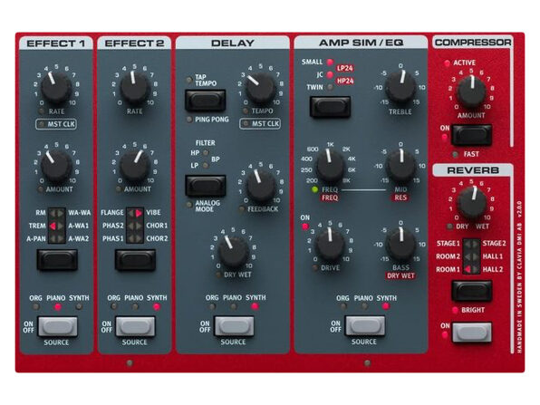Toggle the Delay Source on/off switch
540x405 pixels.
[234, 326]
